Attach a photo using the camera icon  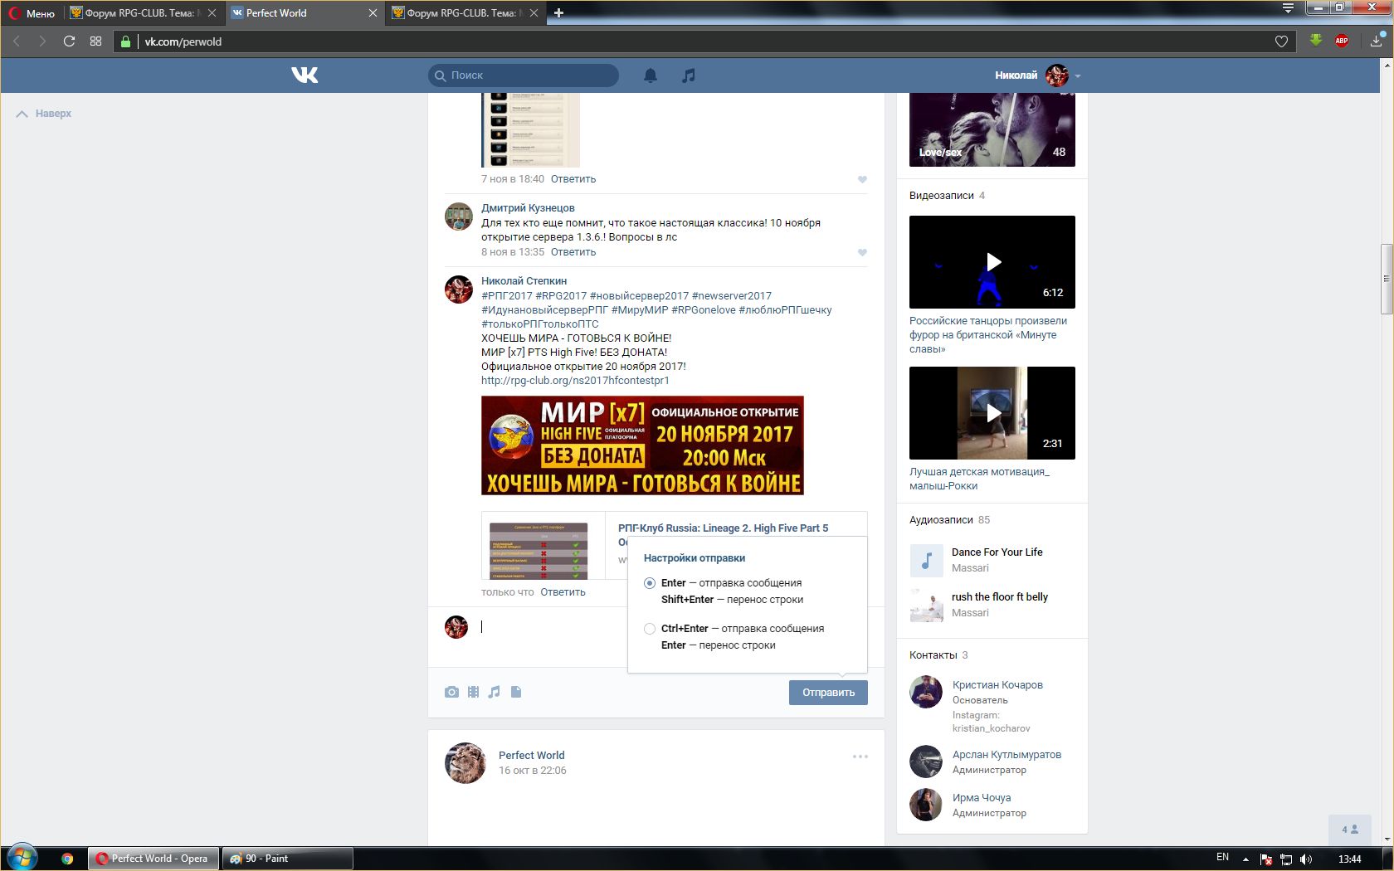[451, 692]
